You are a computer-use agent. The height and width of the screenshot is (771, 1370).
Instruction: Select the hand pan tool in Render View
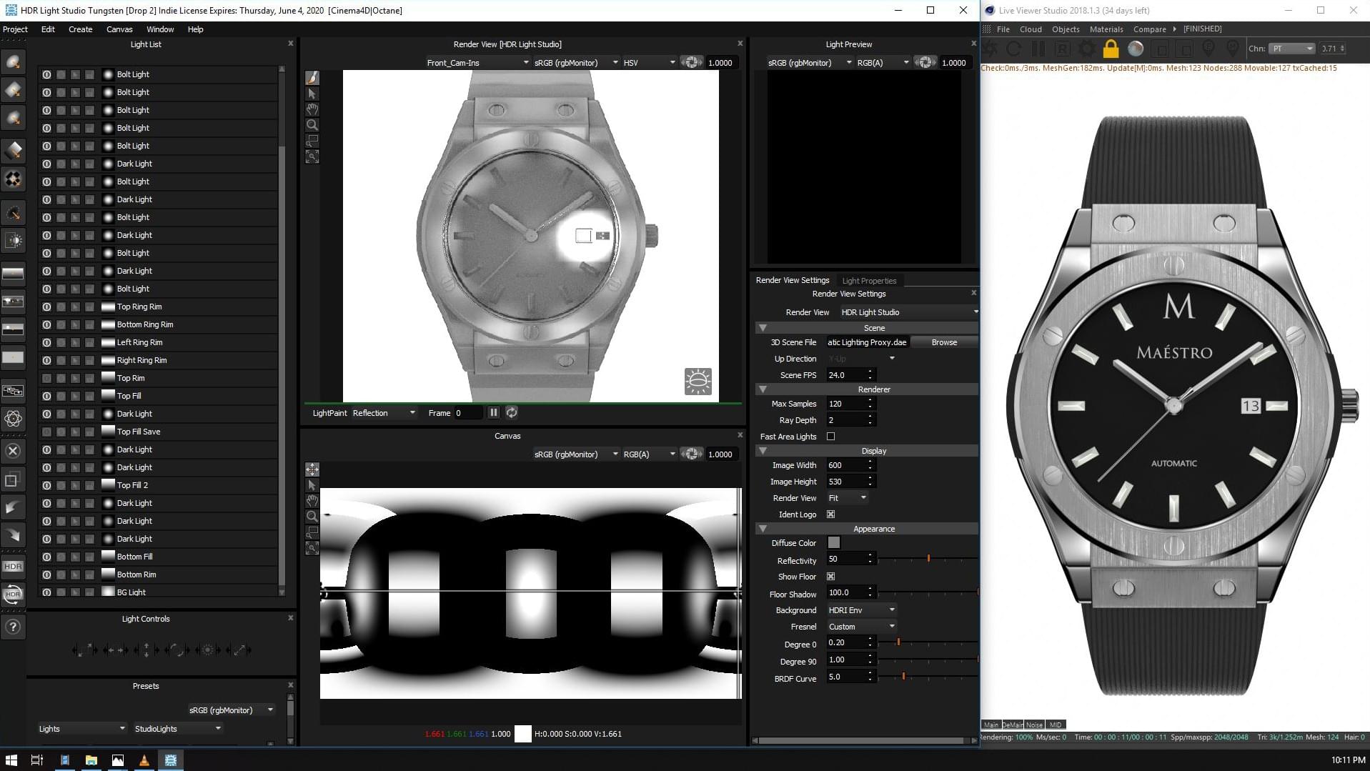312,109
